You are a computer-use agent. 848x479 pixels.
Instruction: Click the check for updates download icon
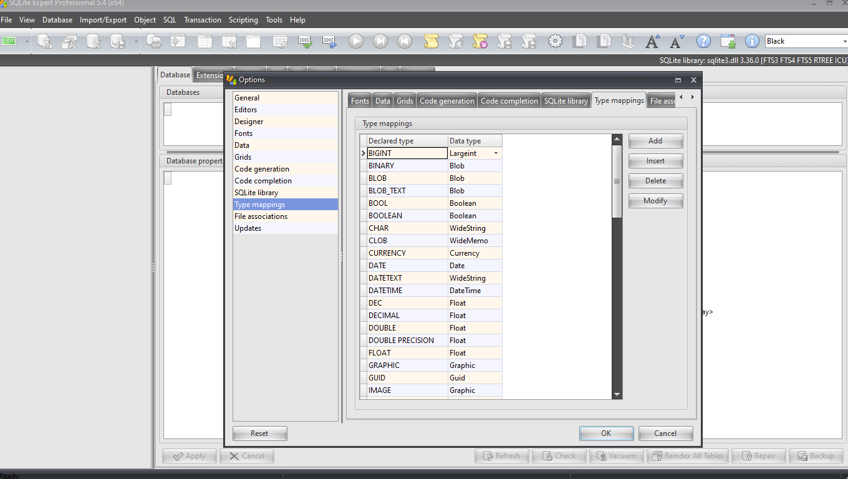pyautogui.click(x=728, y=41)
